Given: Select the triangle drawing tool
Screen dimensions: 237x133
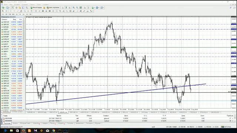Looking at the screenshot, I should point(46,11).
